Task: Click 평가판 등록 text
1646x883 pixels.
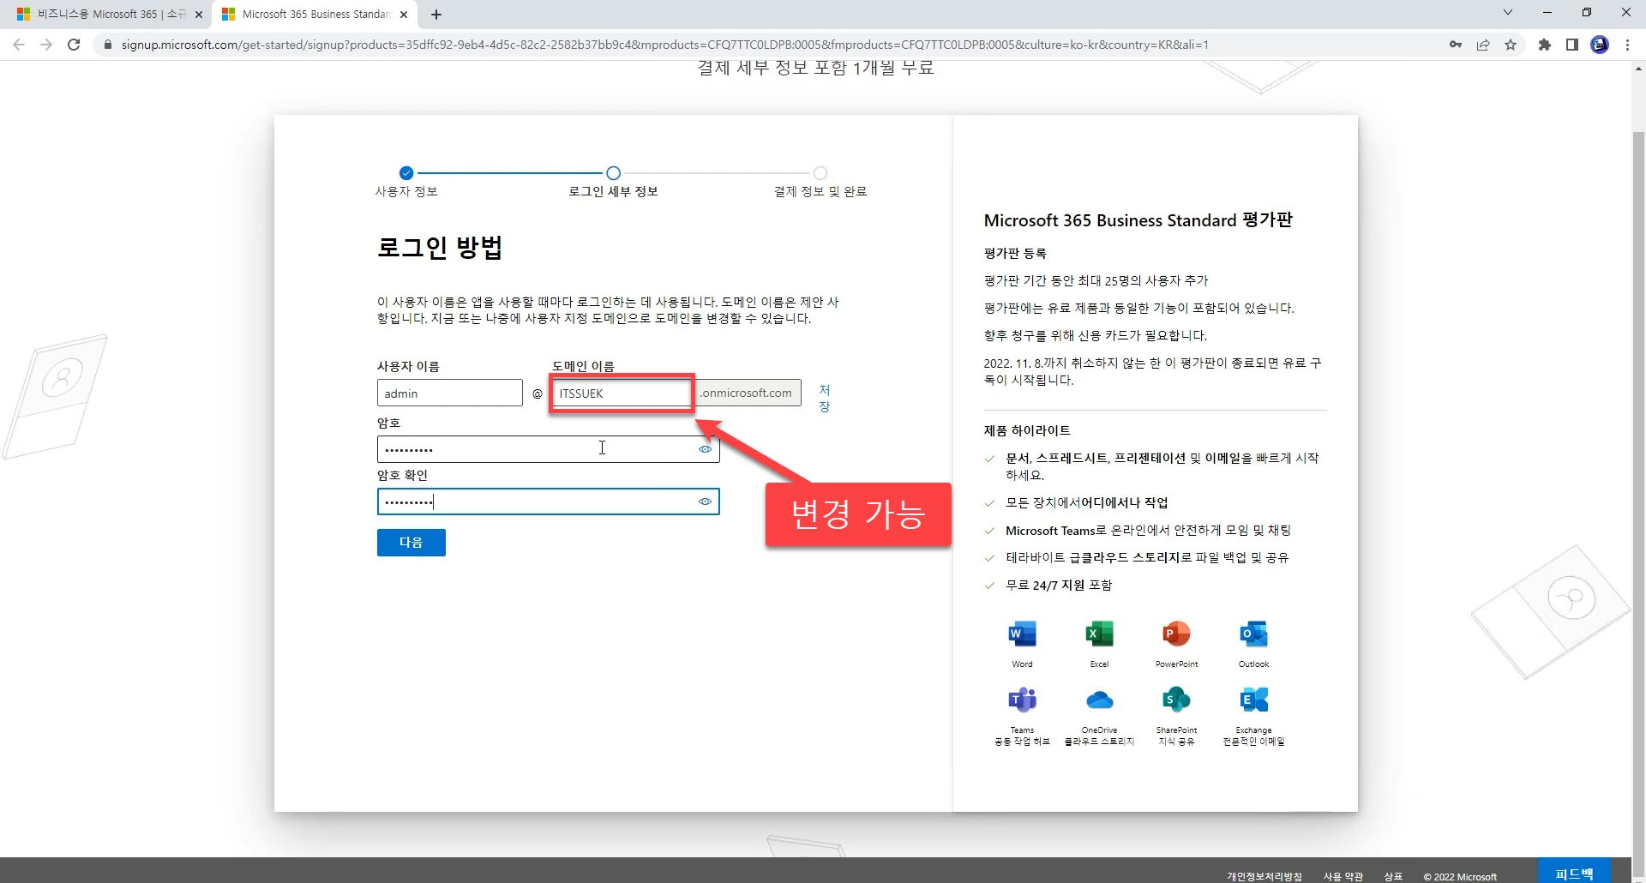Action: point(1015,253)
